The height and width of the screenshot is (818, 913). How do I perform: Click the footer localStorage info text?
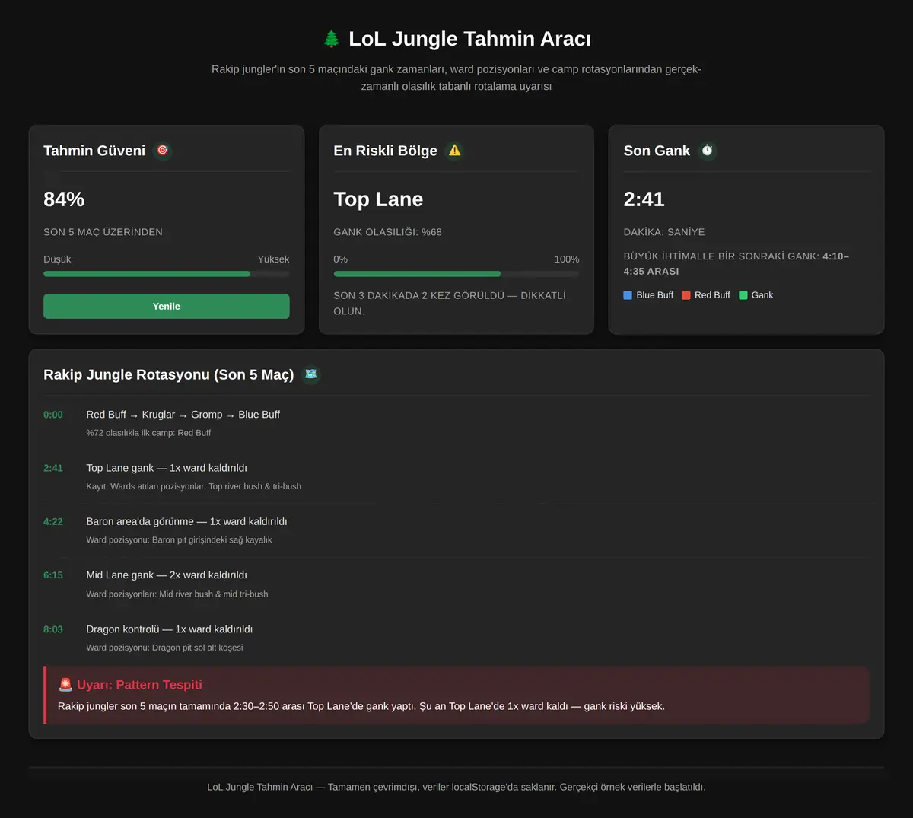456,787
